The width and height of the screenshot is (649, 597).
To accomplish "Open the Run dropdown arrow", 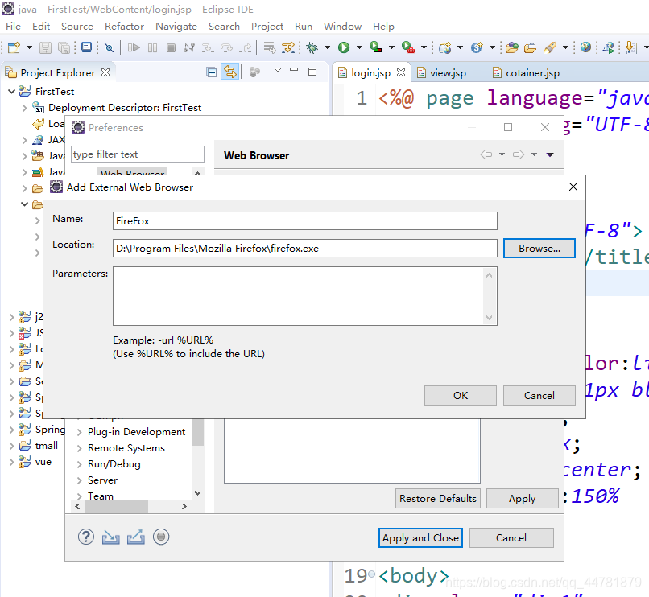I will coord(359,47).
